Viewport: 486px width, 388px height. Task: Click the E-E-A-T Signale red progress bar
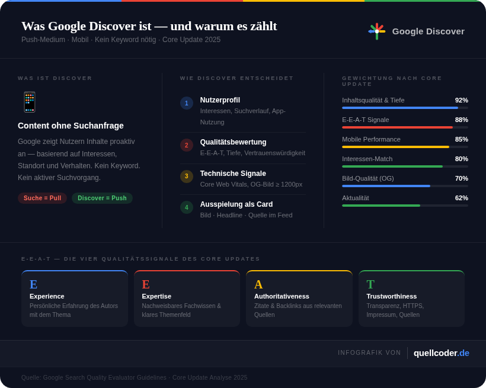coord(405,127)
